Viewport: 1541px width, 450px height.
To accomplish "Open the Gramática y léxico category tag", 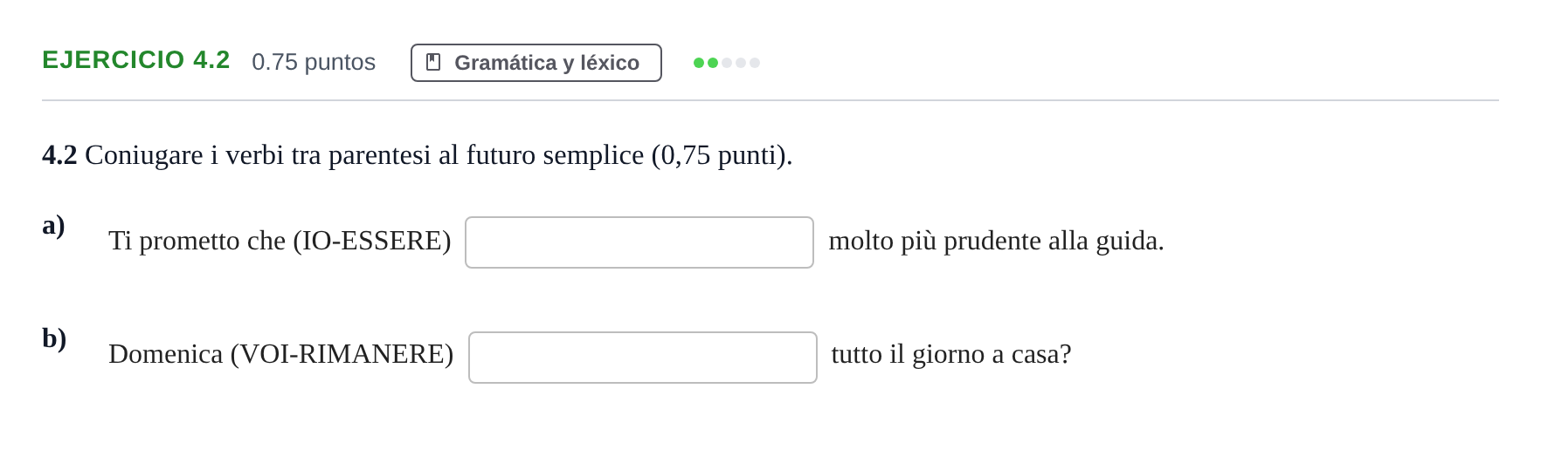I will (x=536, y=63).
